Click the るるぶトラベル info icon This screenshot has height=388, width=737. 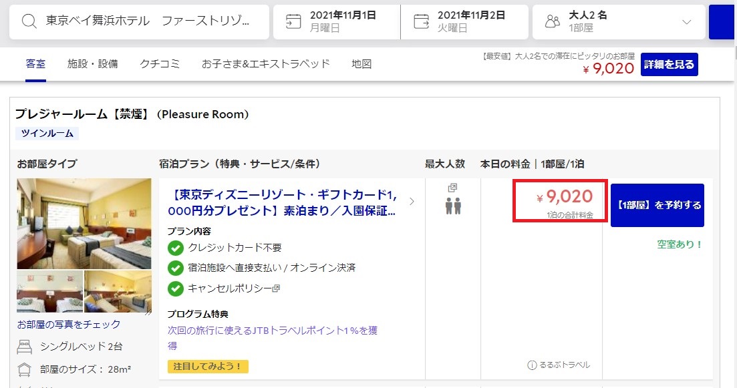click(532, 365)
